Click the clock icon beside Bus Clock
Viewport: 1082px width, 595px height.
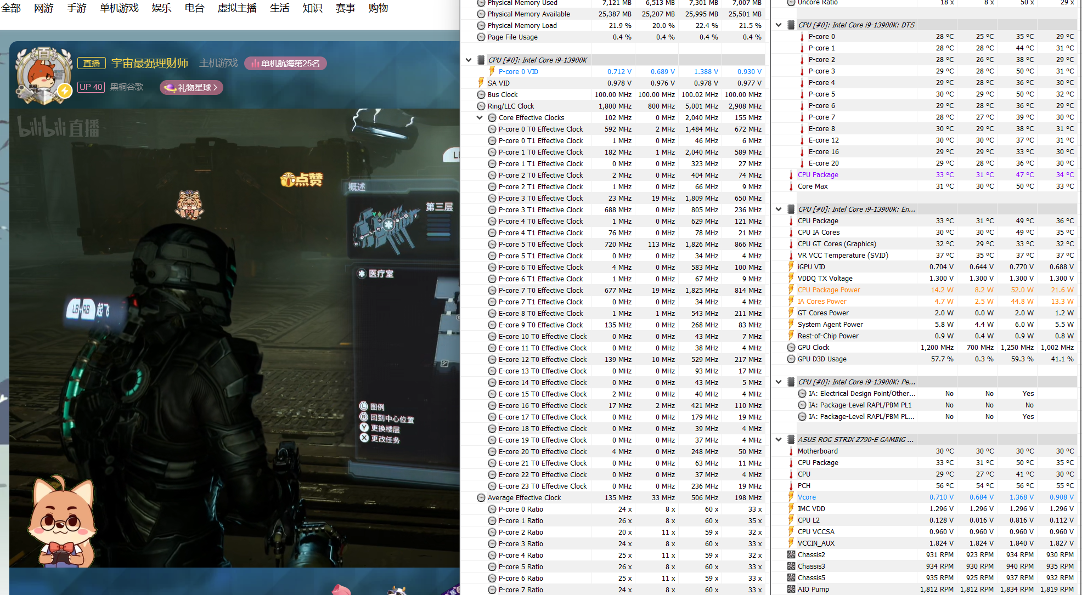tap(481, 95)
